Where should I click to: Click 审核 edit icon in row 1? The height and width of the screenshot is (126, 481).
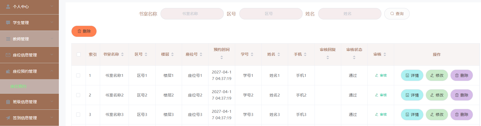tap(377, 76)
